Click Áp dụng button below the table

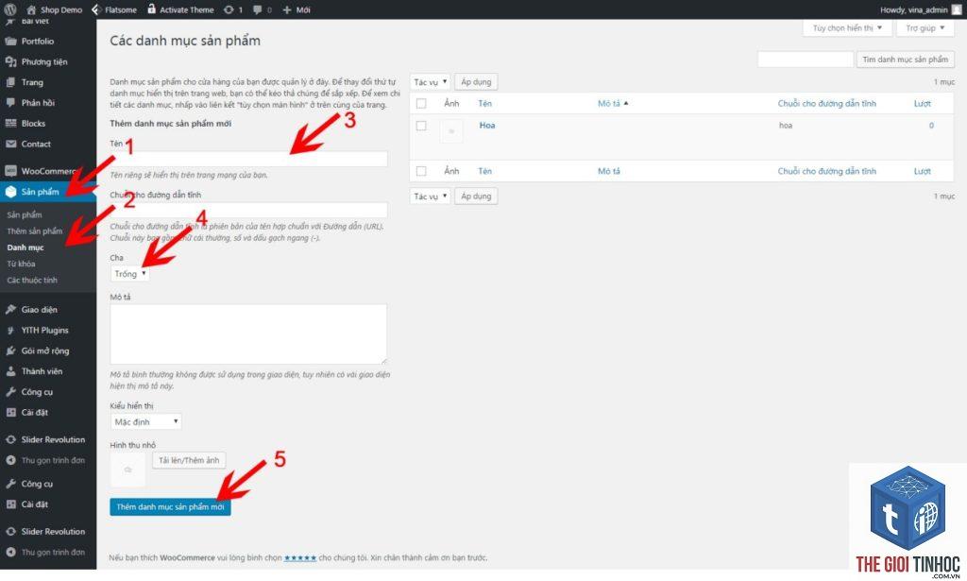pos(476,197)
